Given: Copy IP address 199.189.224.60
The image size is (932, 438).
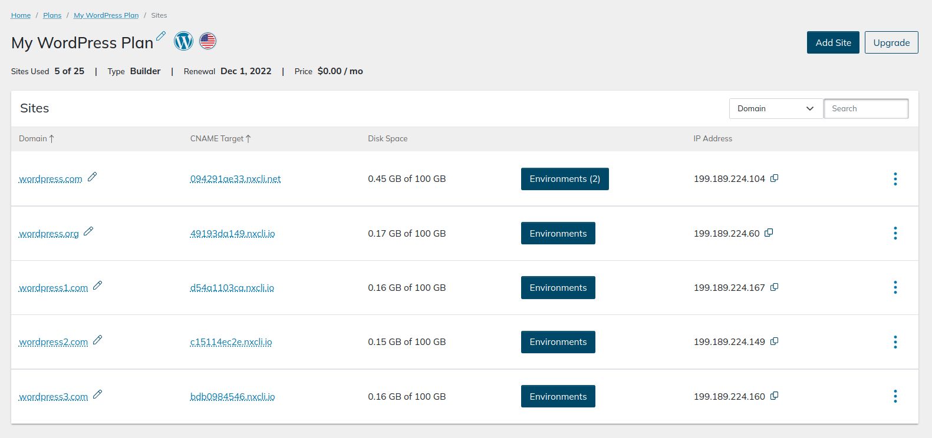Looking at the screenshot, I should [x=769, y=233].
